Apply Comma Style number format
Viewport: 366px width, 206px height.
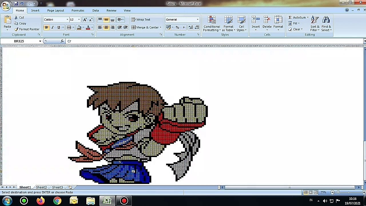(x=184, y=27)
